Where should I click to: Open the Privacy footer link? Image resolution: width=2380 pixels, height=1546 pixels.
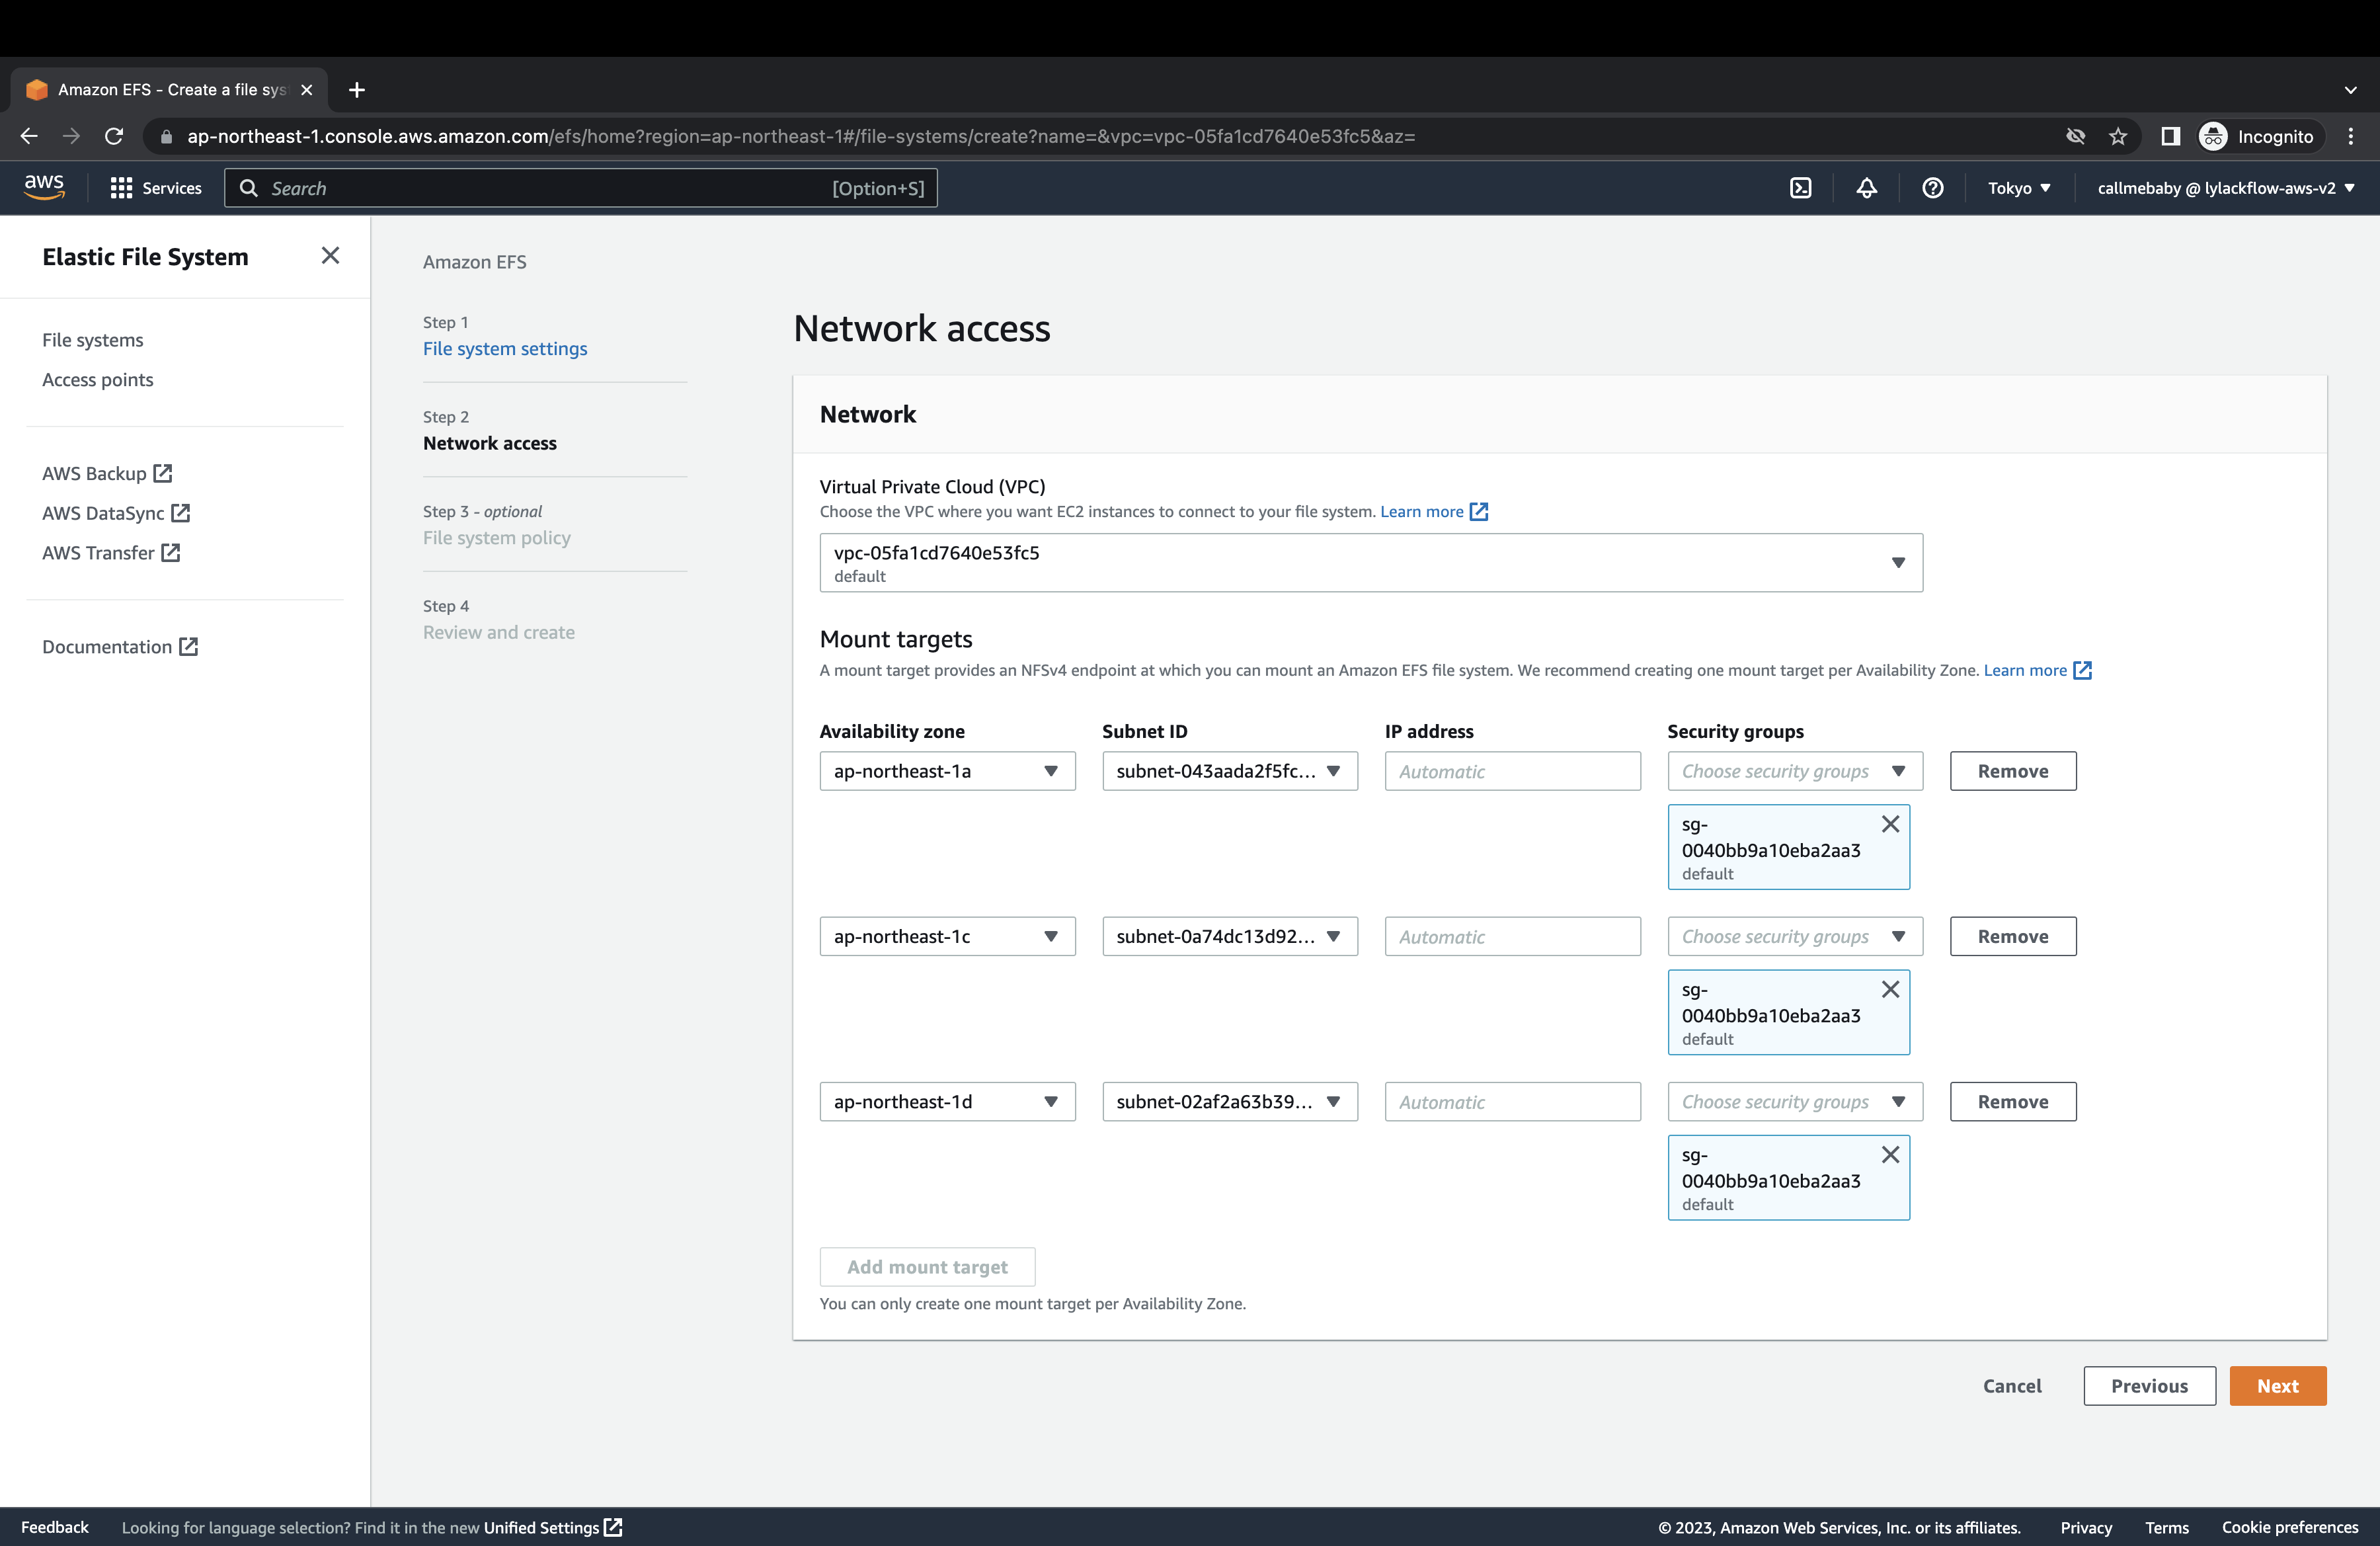tap(2086, 1527)
